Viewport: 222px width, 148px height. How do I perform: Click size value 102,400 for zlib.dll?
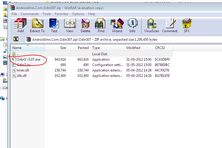coord(60,75)
